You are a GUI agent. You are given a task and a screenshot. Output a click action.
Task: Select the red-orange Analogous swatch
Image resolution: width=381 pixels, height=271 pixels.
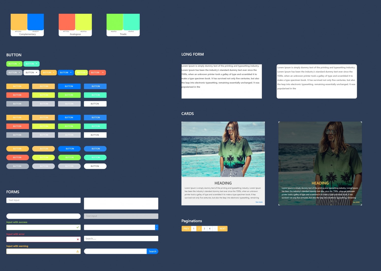(x=67, y=22)
